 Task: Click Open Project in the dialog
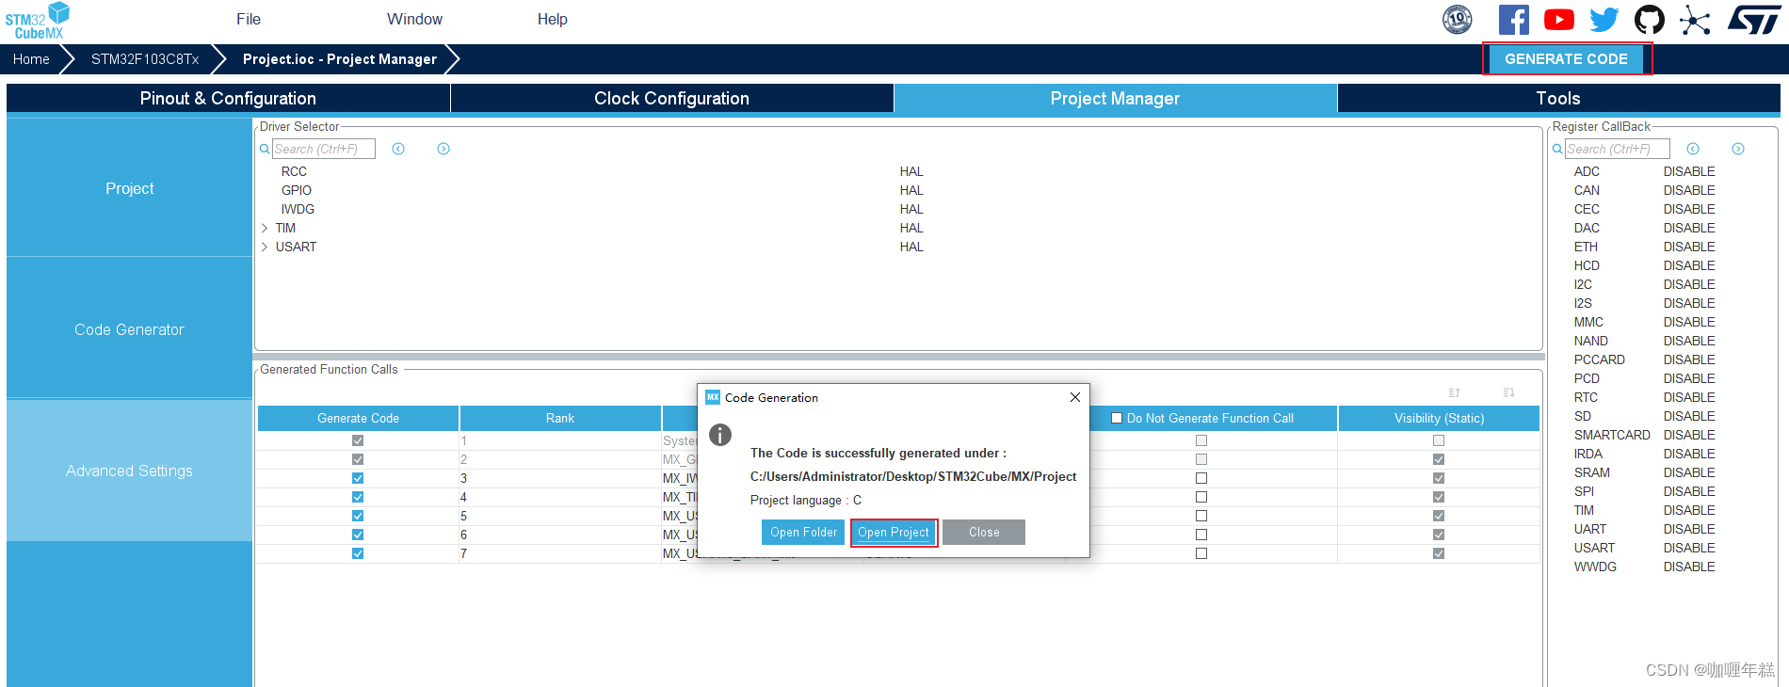894,532
